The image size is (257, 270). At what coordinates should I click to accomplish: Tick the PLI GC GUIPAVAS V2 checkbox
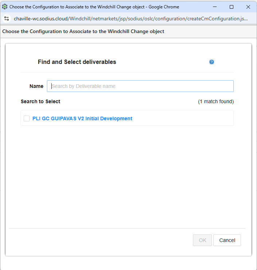[27, 118]
